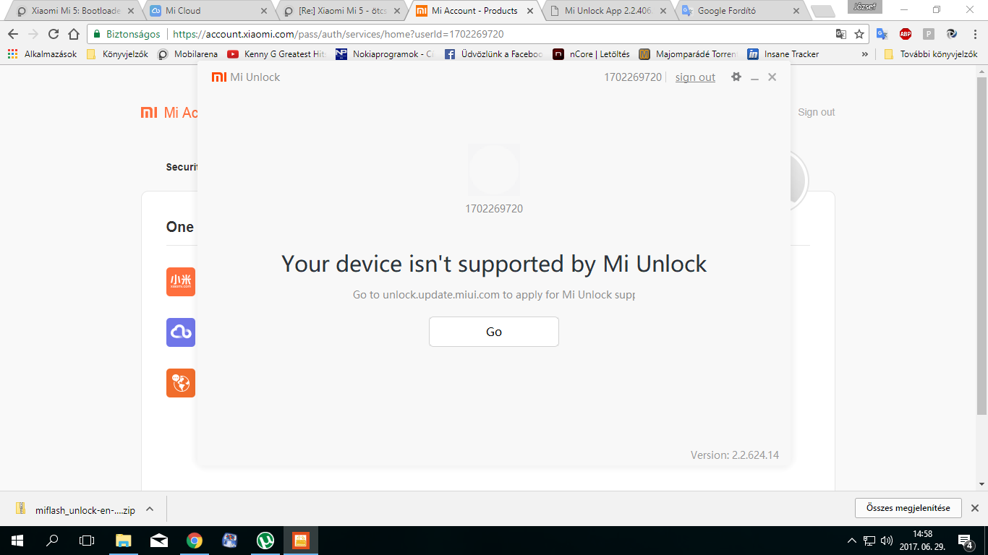Click the Go button in Mi Unlock

point(494,332)
